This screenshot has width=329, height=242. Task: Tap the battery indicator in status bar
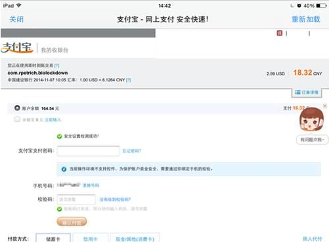(x=322, y=6)
